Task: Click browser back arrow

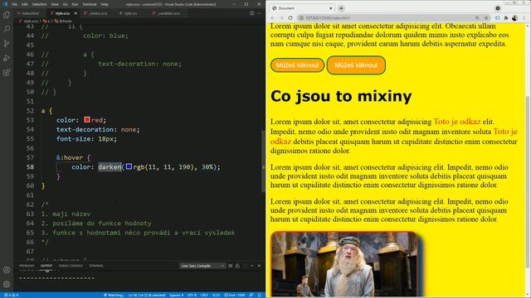Action: (x=273, y=18)
